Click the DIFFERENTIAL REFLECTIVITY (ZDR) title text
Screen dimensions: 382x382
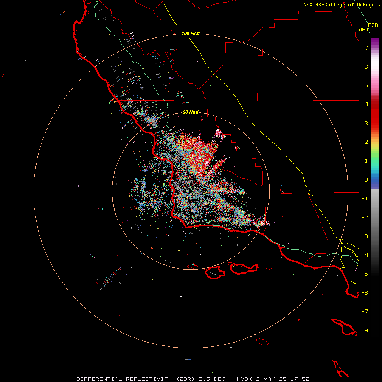coord(136,379)
